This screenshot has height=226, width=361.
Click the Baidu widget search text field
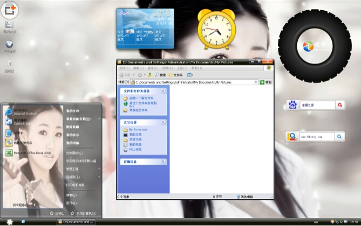[317, 105]
